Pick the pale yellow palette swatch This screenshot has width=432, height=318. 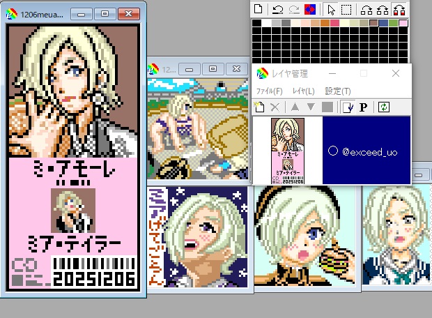tap(345, 23)
